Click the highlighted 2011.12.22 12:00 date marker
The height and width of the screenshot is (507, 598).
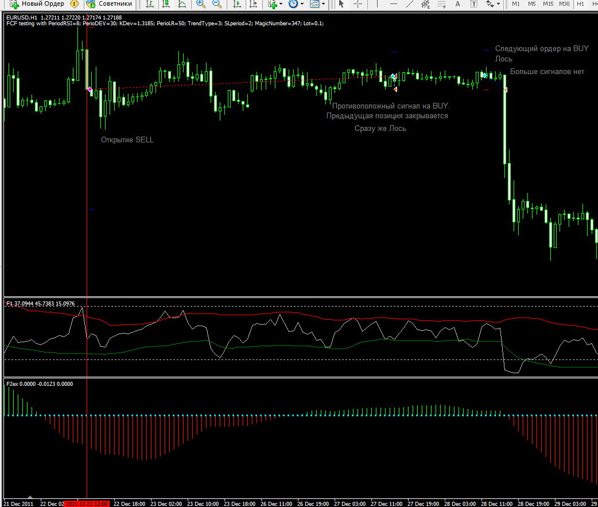tap(87, 504)
